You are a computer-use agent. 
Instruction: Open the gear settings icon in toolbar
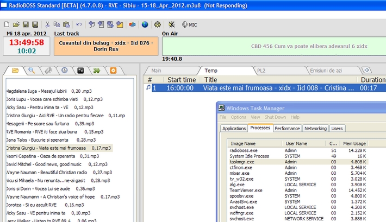pyautogui.click(x=158, y=24)
